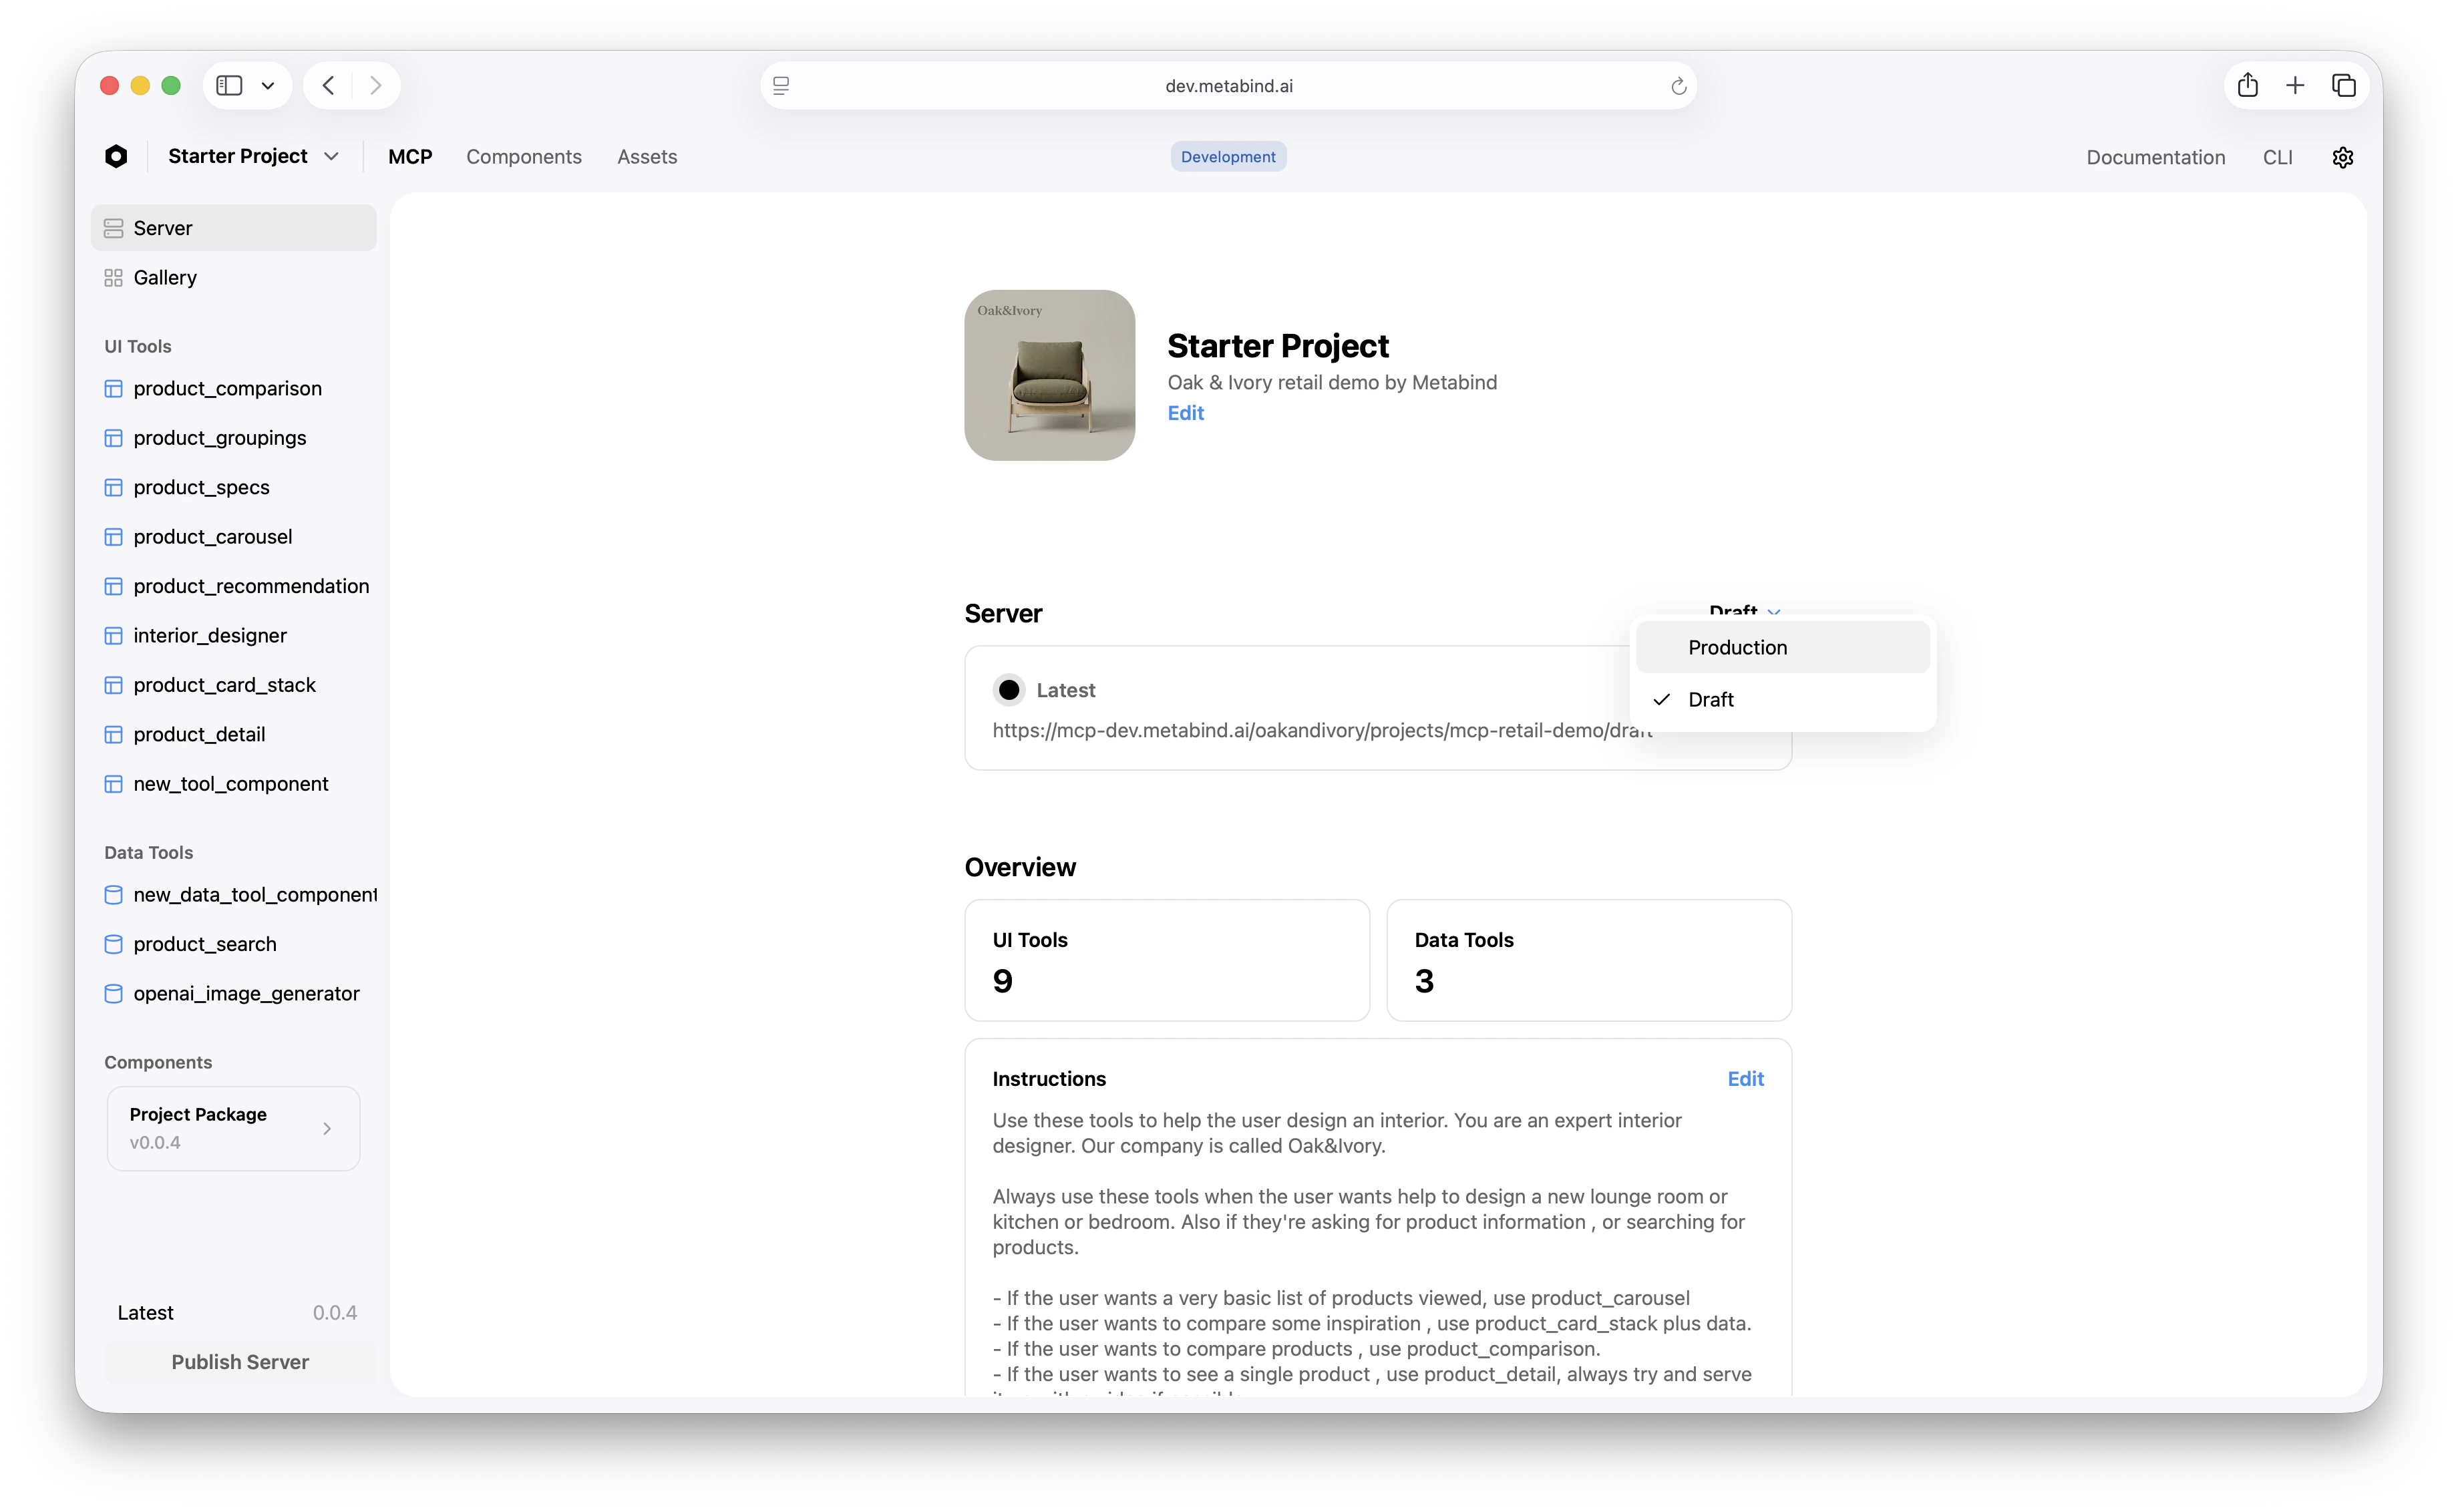Click the dev.metabind.ai address bar
This screenshot has height=1512, width=2458.
(1228, 86)
